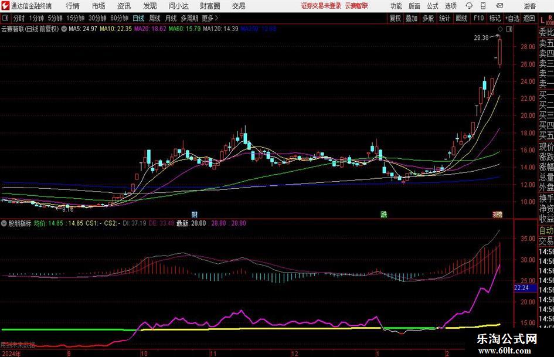Expand main chart indicator dropdown beside 云赛智联

pos(64,29)
